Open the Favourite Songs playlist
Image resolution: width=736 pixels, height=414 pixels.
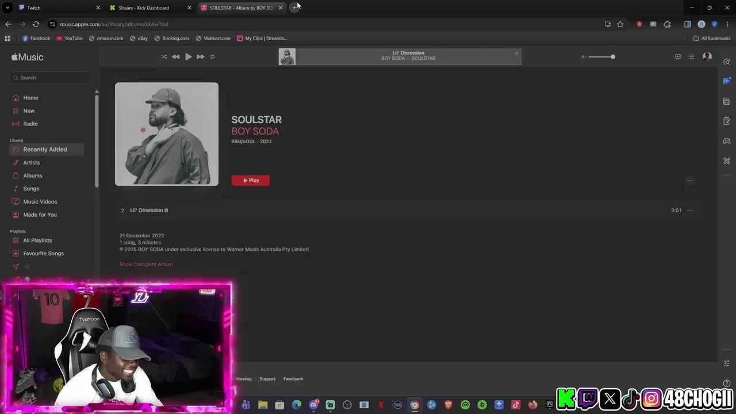43,254
